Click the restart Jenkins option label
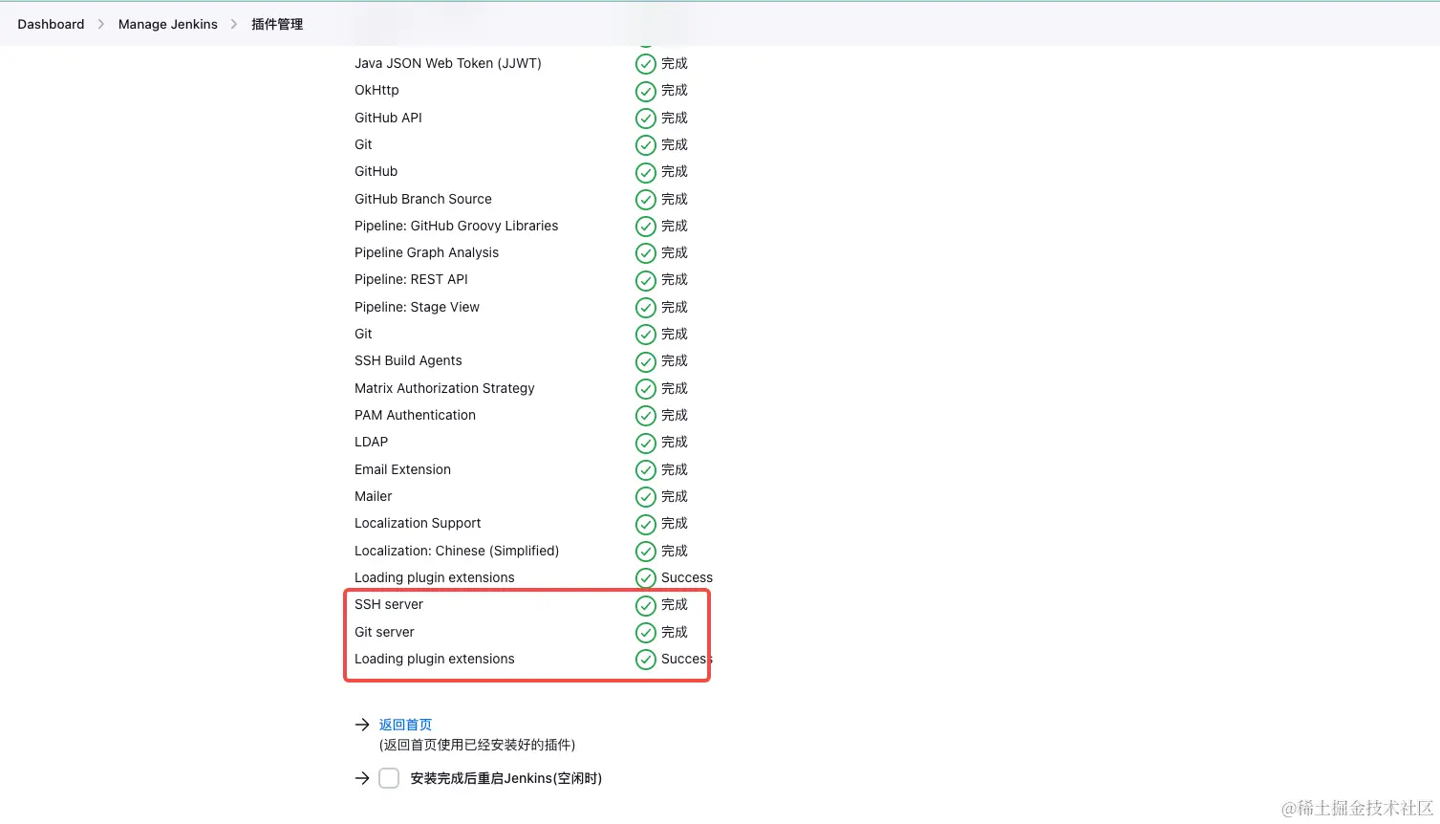 [505, 778]
